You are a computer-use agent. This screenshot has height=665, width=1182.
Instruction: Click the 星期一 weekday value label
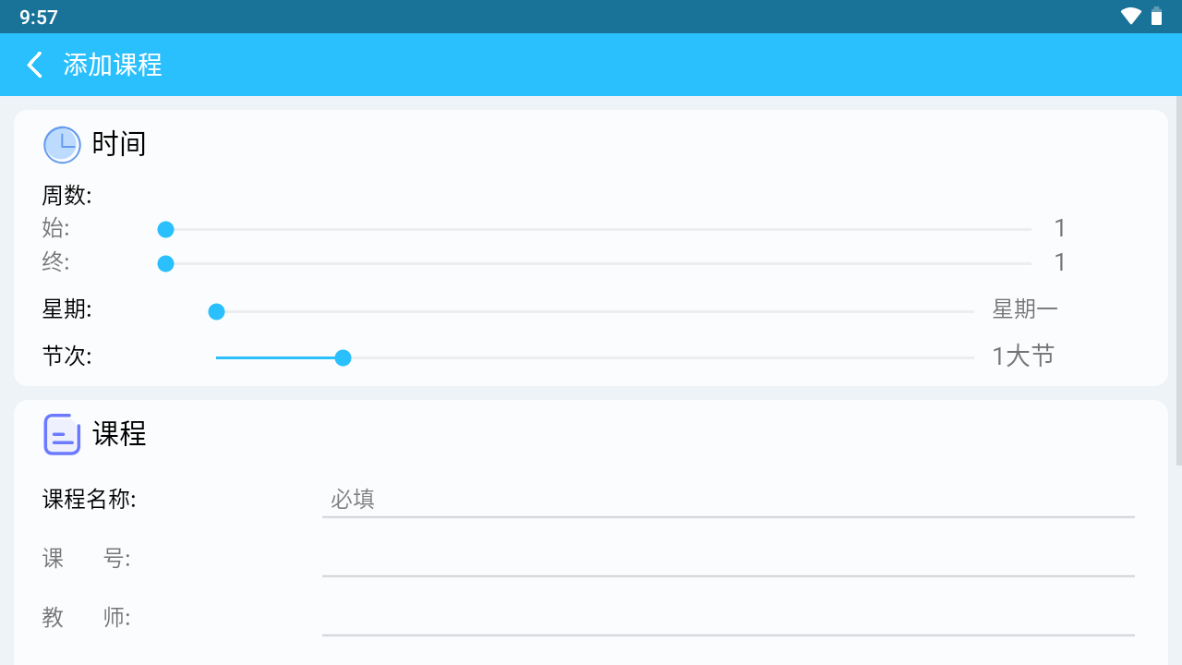[x=1025, y=310]
